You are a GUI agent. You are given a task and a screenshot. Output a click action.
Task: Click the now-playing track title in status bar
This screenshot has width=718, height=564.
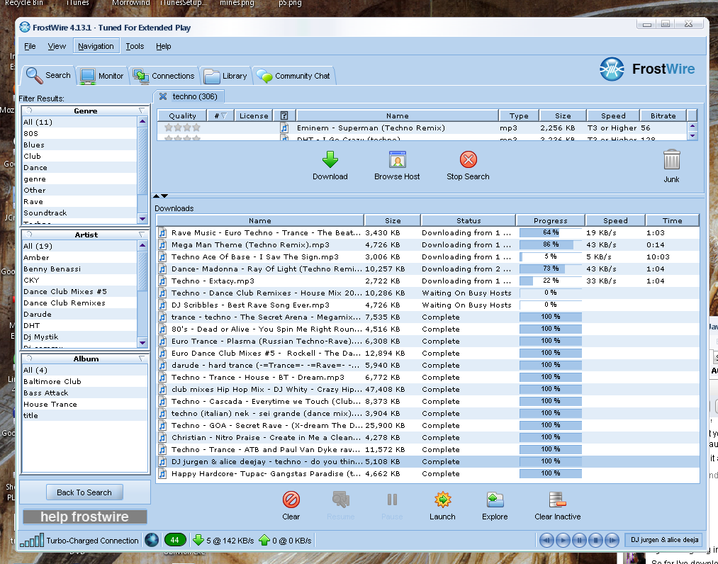pyautogui.click(x=664, y=540)
